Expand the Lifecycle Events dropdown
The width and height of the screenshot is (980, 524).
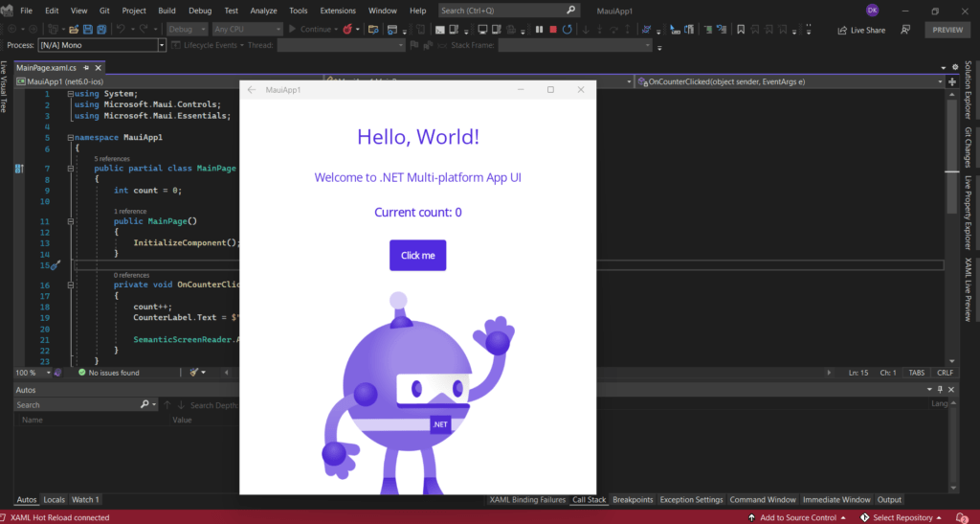tap(208, 45)
